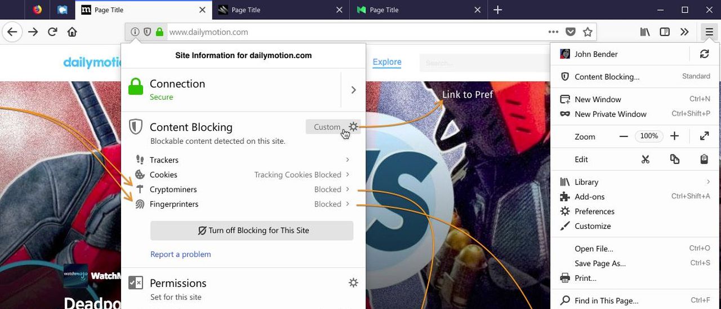This screenshot has width=721, height=309.
Task: Reset zoom level showing 100%
Action: coord(649,136)
